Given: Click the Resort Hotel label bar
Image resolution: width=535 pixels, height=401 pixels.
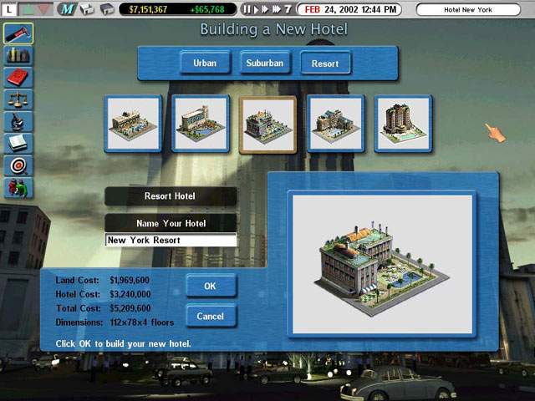Looking at the screenshot, I should (x=171, y=196).
